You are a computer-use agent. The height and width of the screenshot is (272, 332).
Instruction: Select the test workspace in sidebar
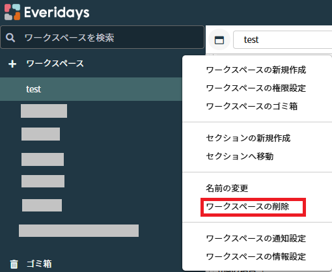point(91,89)
